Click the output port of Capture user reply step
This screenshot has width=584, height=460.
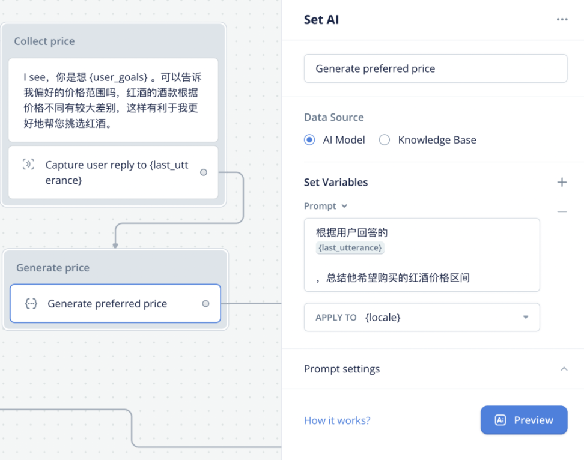(x=204, y=172)
